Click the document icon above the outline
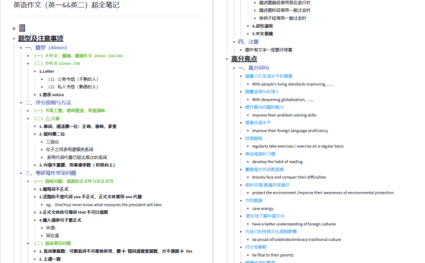This screenshot has width=425, height=263. (22, 28)
